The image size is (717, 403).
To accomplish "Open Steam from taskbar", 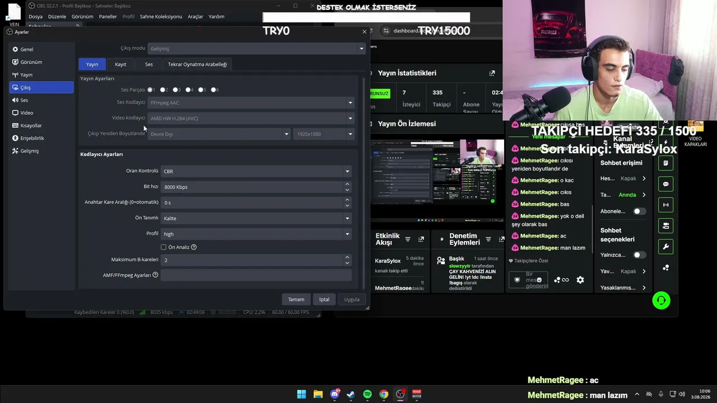I will pos(351,394).
